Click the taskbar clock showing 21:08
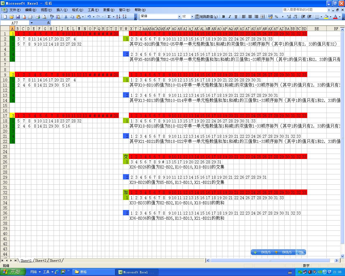The height and width of the screenshot is (276, 345). pos(337,272)
